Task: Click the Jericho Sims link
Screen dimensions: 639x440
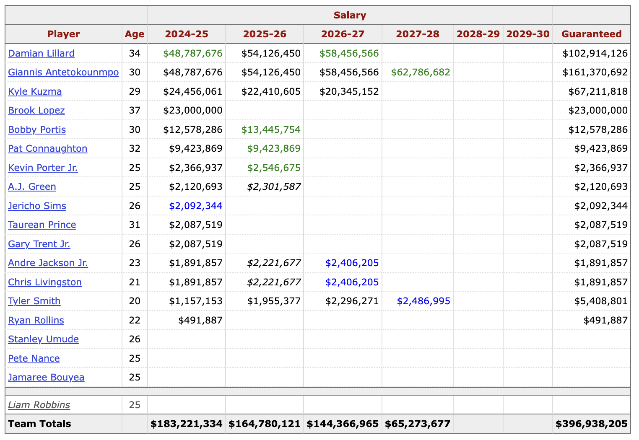Action: (x=37, y=206)
